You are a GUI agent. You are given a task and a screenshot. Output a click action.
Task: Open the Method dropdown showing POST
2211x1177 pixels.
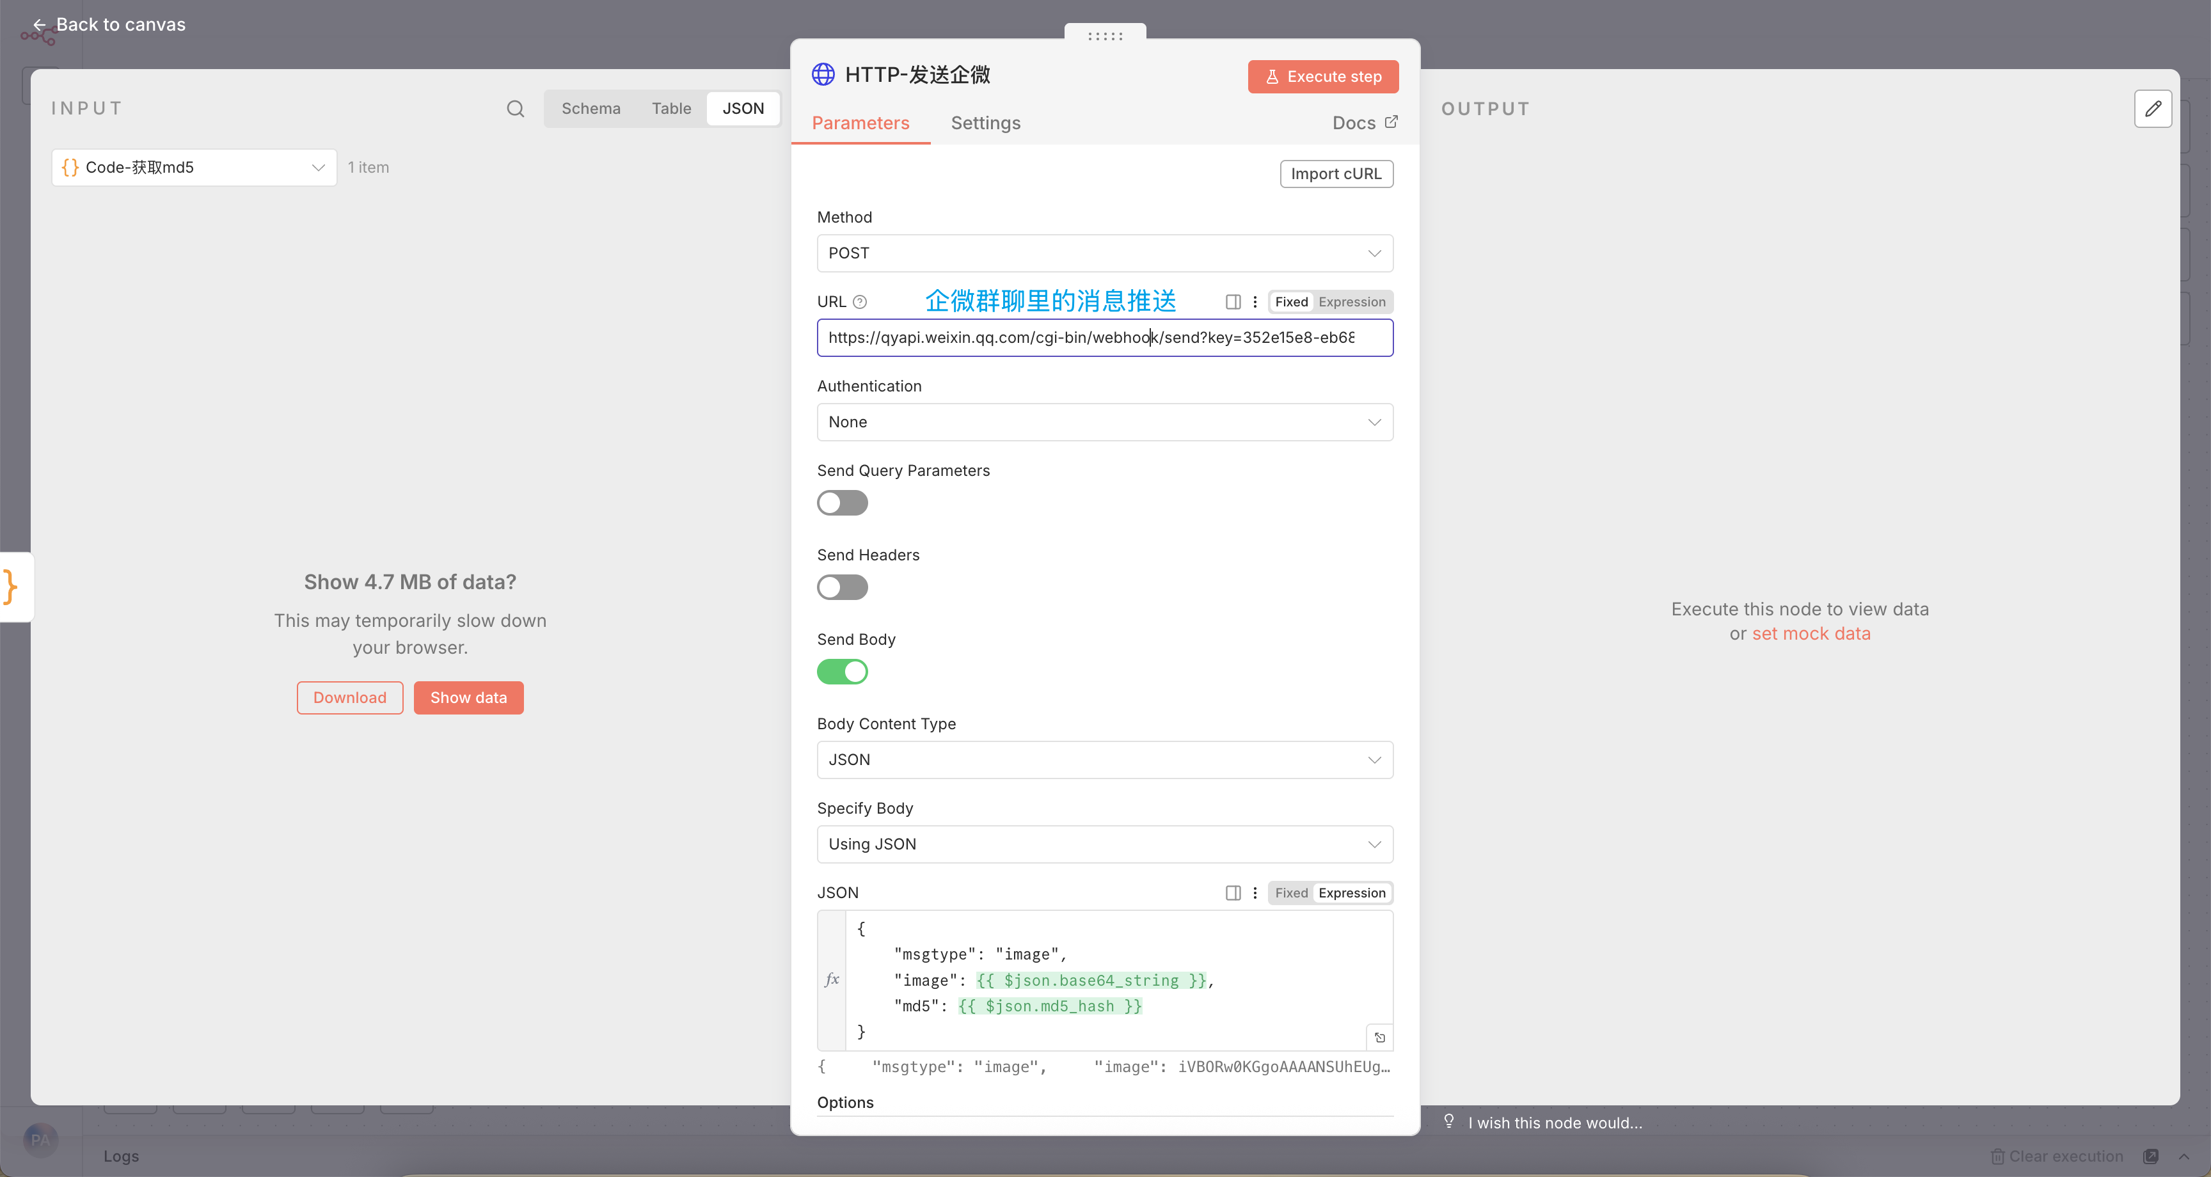click(x=1104, y=253)
